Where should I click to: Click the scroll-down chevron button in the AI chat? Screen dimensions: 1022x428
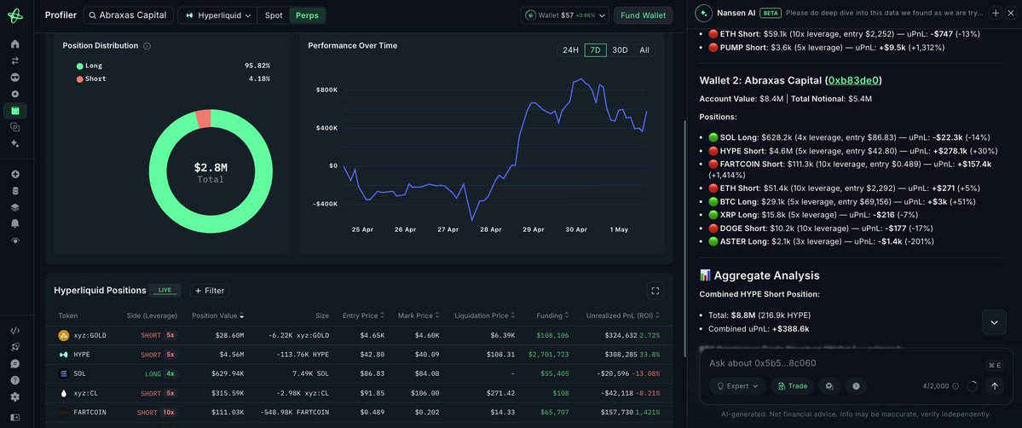tap(994, 322)
